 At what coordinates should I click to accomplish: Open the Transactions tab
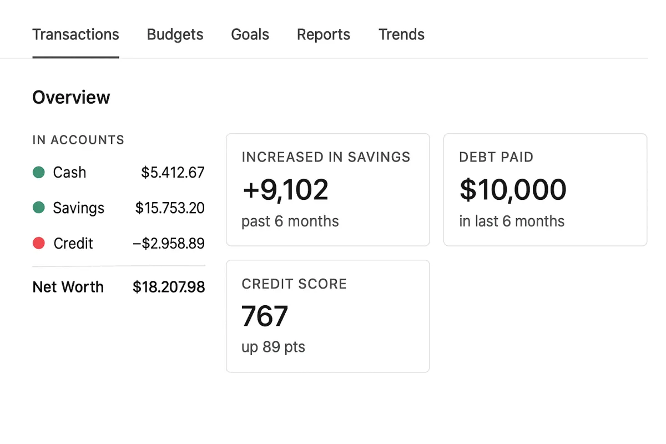click(x=75, y=34)
